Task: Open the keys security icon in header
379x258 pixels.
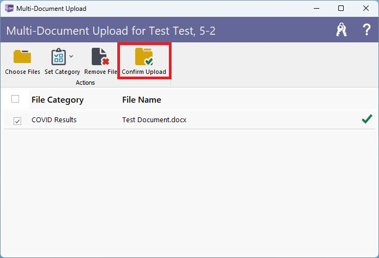Action: (x=342, y=30)
